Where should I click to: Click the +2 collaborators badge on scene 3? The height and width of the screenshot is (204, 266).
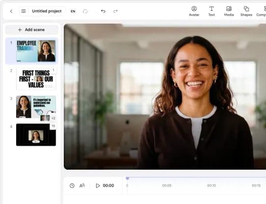(x=53, y=118)
